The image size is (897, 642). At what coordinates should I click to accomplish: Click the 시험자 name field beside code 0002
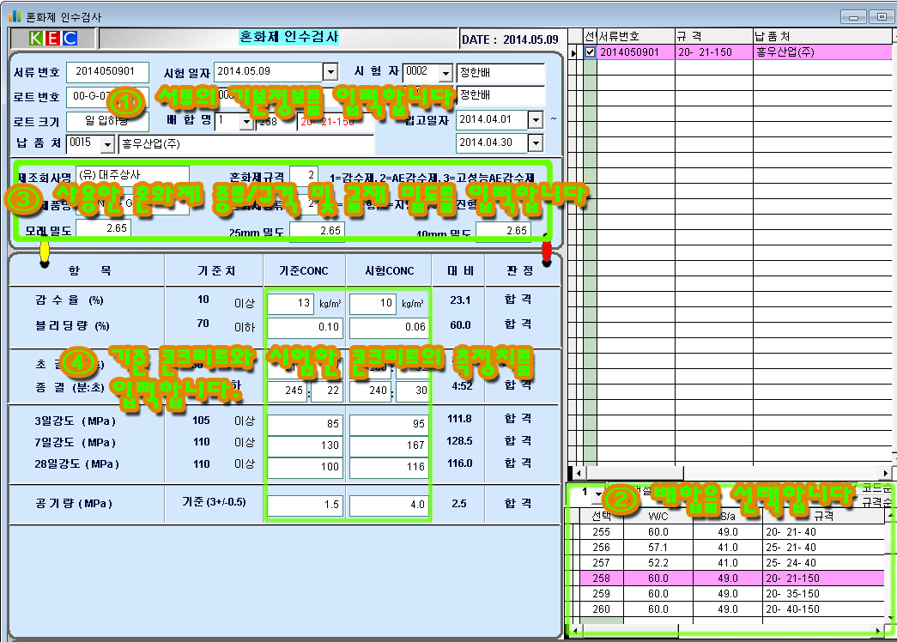[x=500, y=73]
